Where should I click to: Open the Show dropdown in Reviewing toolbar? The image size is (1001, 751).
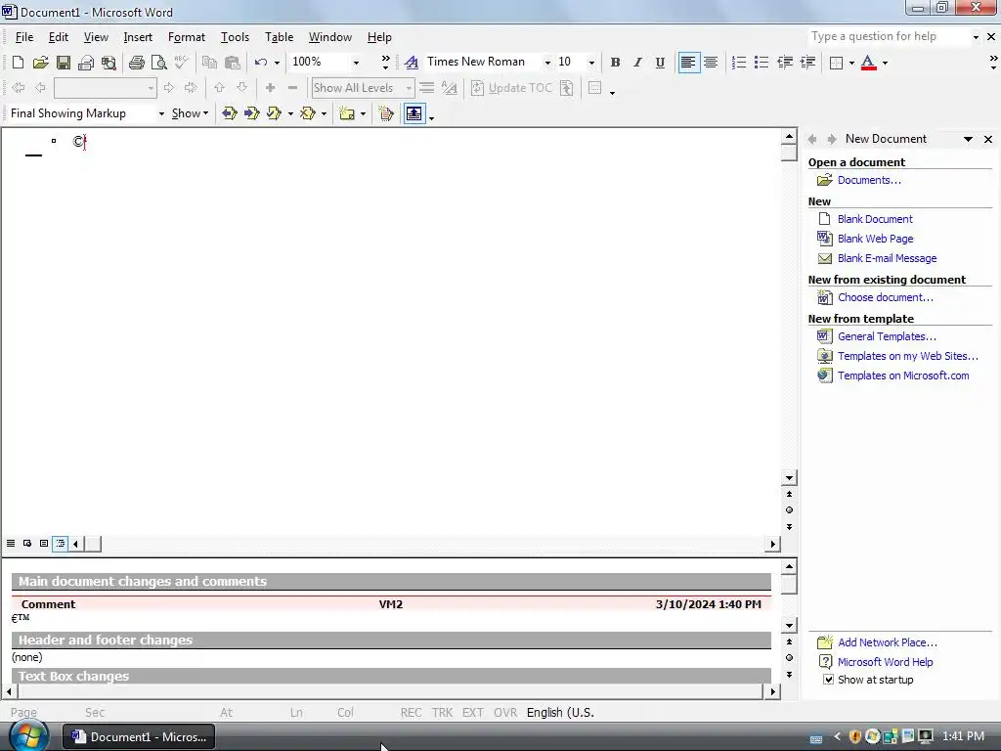190,113
